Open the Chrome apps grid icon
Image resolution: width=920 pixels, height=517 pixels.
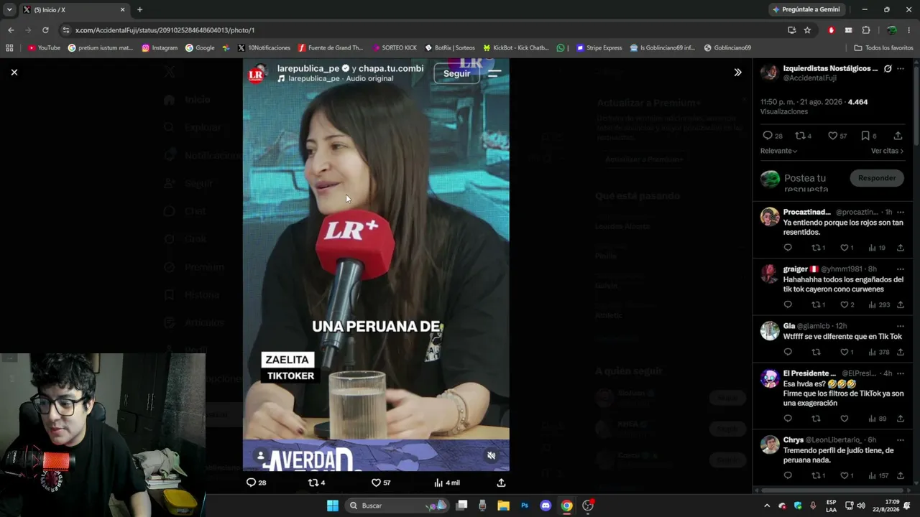pyautogui.click(x=9, y=48)
